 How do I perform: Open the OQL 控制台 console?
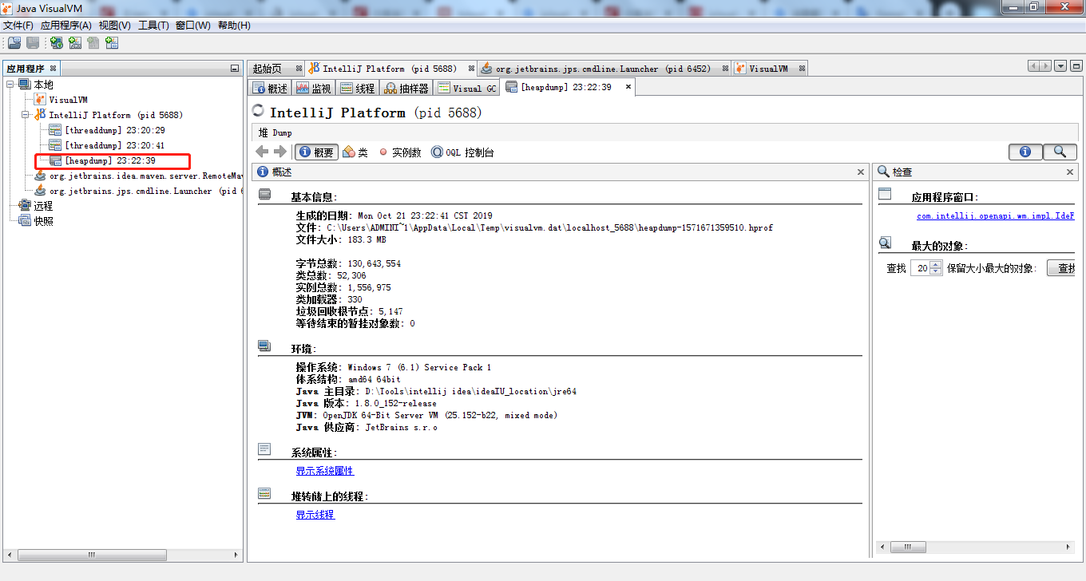[x=463, y=152]
